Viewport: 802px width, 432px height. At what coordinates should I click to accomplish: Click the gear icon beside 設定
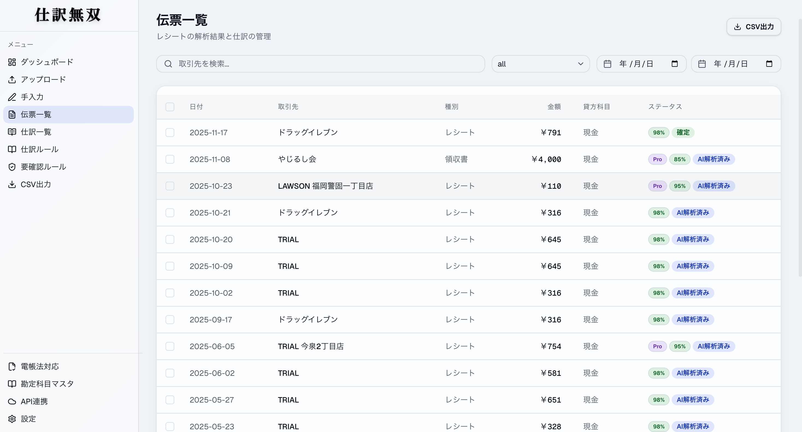click(12, 419)
